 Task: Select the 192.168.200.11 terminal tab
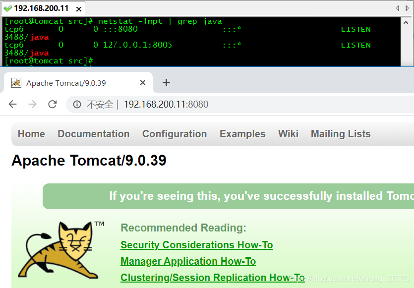point(44,8)
